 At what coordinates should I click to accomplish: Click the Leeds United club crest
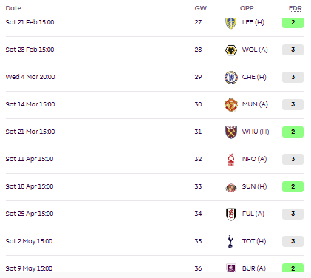pos(231,23)
